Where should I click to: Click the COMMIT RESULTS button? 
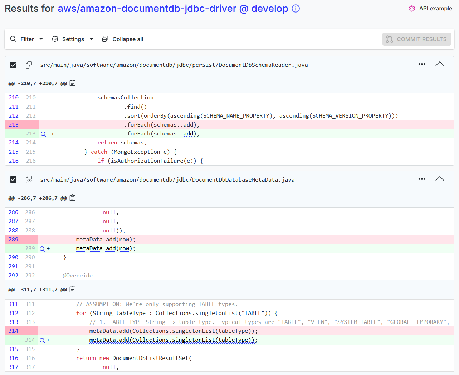coord(417,39)
